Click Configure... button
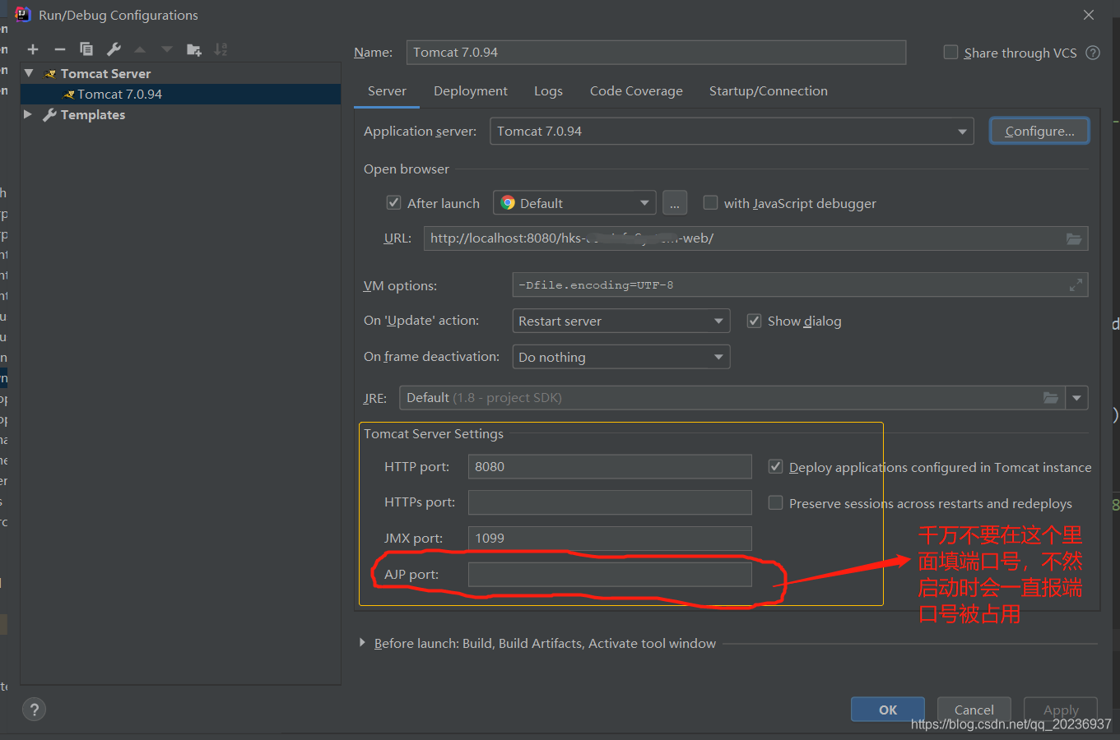Image resolution: width=1120 pixels, height=740 pixels. click(x=1039, y=132)
